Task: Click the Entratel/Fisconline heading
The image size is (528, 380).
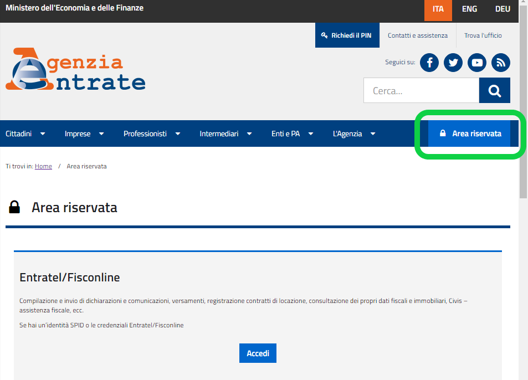Action: (x=70, y=278)
